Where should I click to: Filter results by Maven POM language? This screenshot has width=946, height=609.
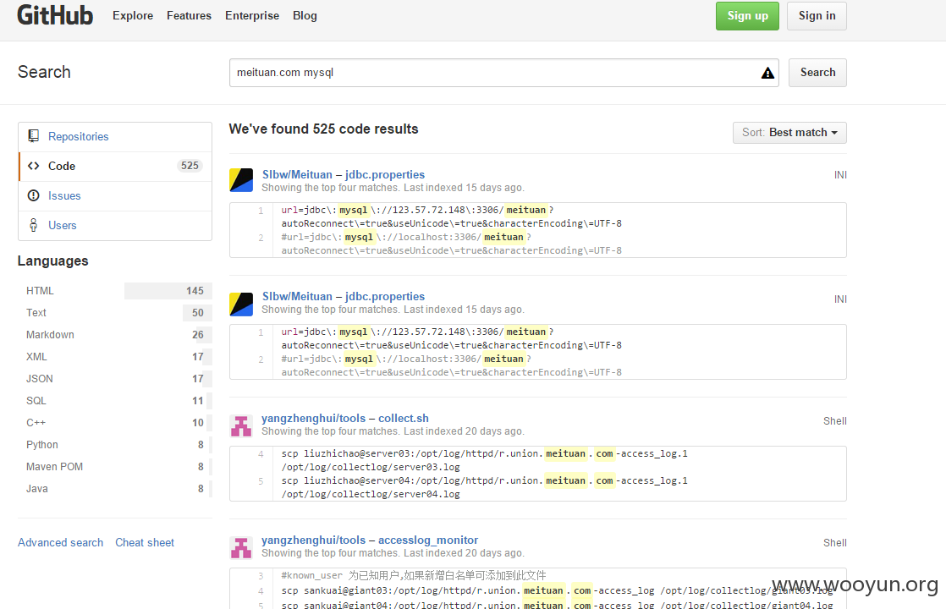tap(115, 467)
